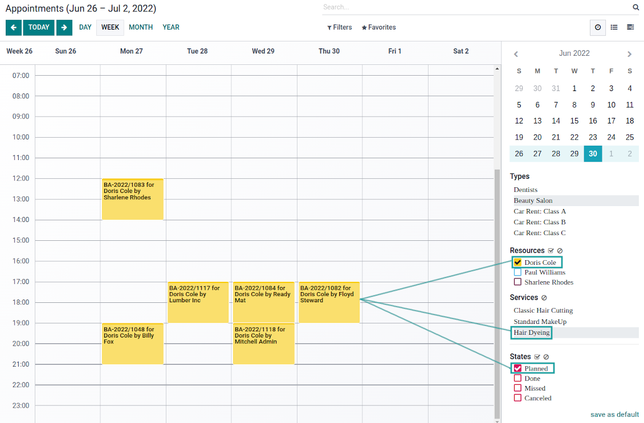Click select-all icon next to Resources
Image resolution: width=644 pixels, height=423 pixels.
(x=551, y=251)
